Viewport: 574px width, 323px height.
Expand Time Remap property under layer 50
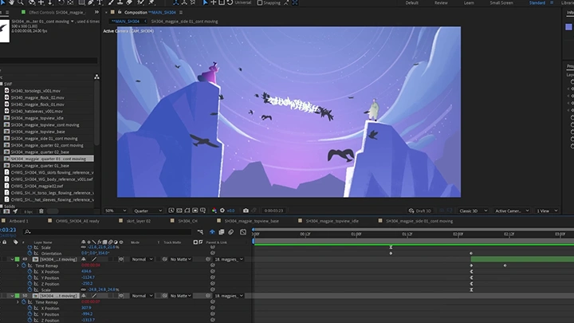[18, 302]
